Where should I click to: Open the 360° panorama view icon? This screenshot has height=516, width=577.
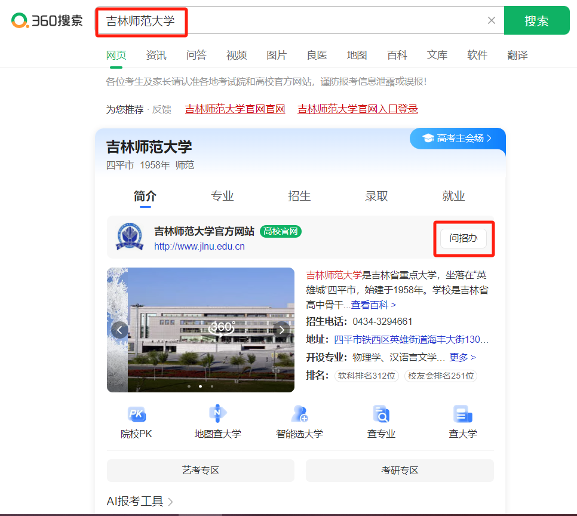222,327
